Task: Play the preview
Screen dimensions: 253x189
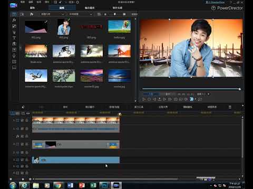Action: coord(144,99)
